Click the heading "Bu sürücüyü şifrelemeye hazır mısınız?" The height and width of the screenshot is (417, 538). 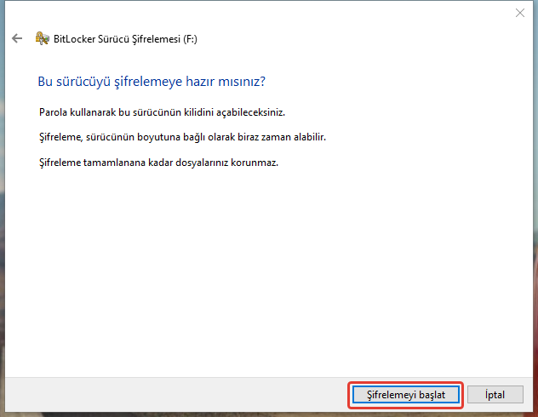click(x=152, y=82)
